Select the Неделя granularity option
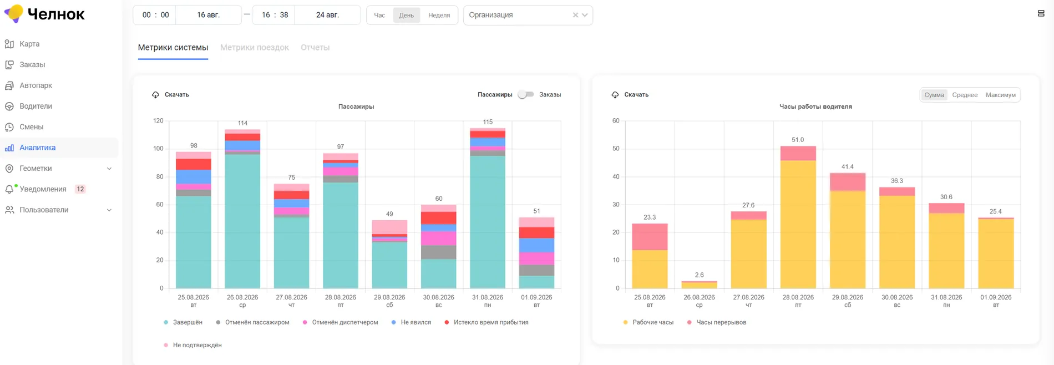 pos(439,16)
